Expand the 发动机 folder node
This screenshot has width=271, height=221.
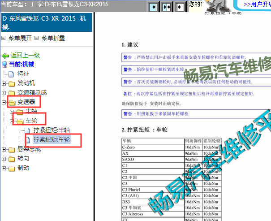[x=4, y=83]
